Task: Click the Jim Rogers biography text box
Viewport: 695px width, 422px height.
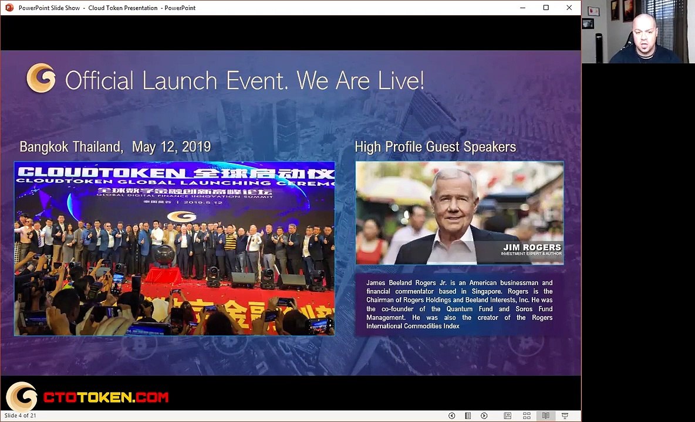Action: coord(459,304)
